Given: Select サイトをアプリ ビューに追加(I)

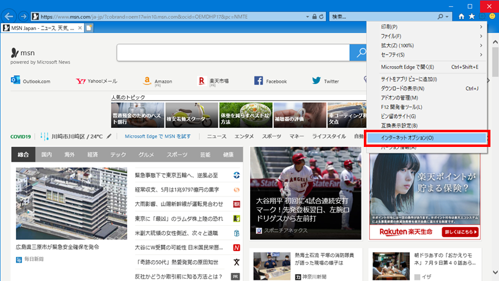Looking at the screenshot, I should point(427,79).
